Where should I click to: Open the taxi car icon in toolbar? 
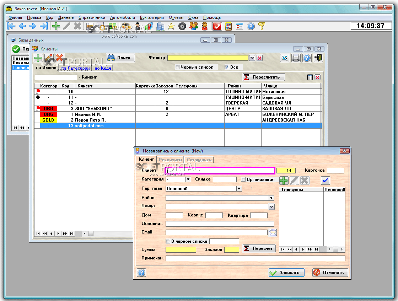(126, 26)
